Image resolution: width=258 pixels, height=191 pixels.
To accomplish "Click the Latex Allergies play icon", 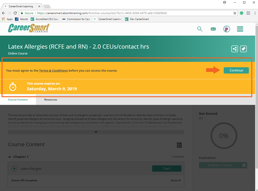I will coord(14,169).
